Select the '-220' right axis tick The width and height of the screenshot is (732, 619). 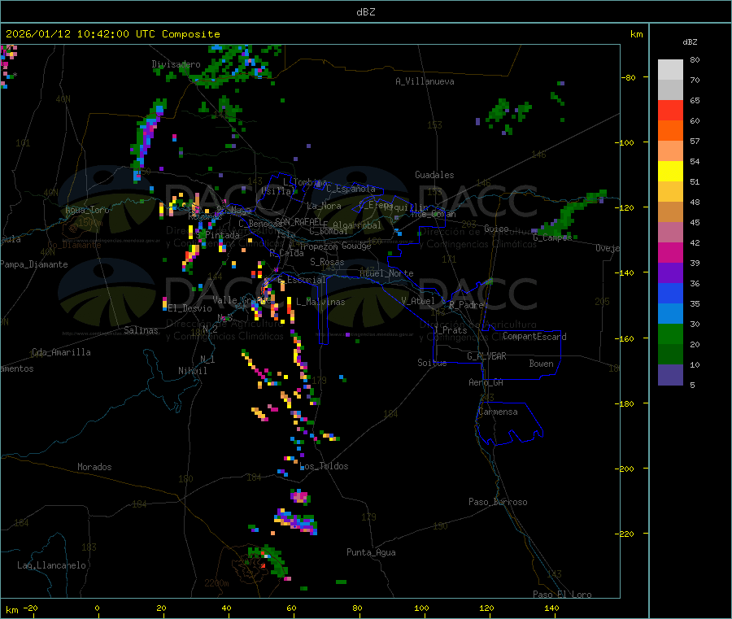click(x=626, y=534)
